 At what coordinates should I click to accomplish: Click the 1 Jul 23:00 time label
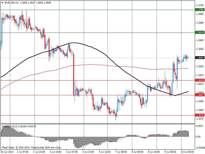(x=39, y=152)
